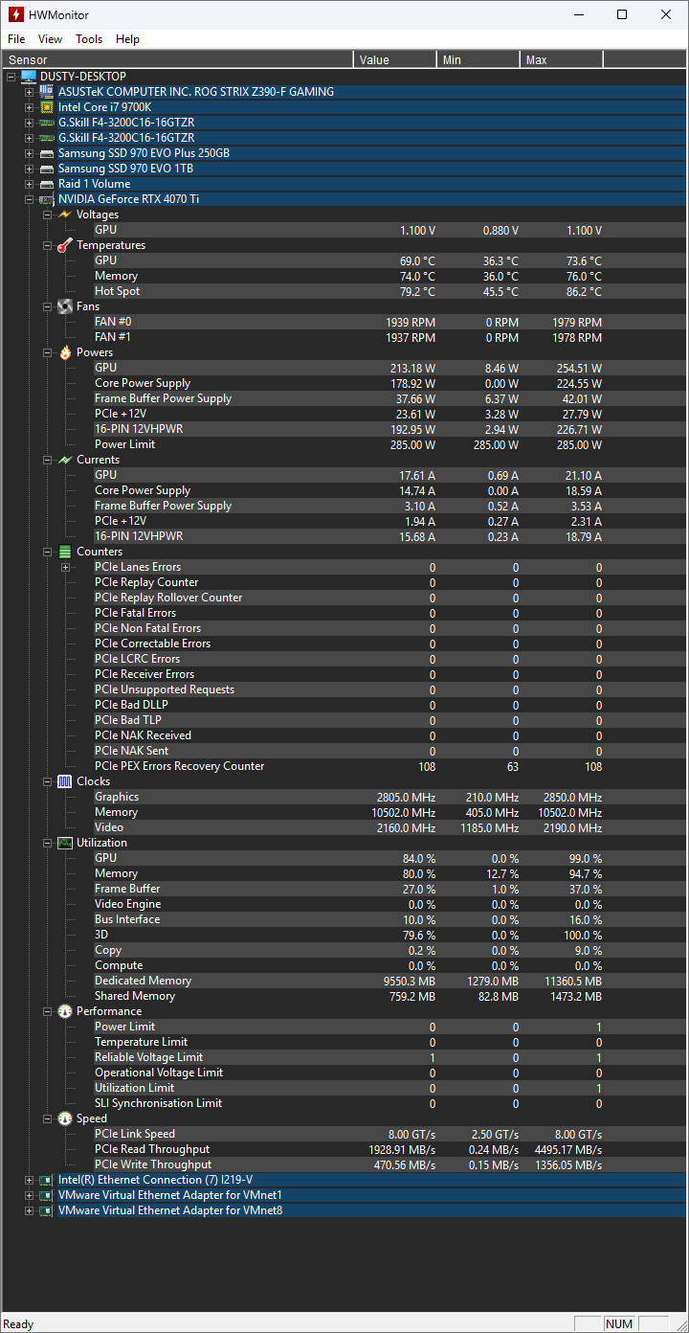Screen dimensions: 689x1333
Task: Open the File menu
Action: click(x=16, y=39)
